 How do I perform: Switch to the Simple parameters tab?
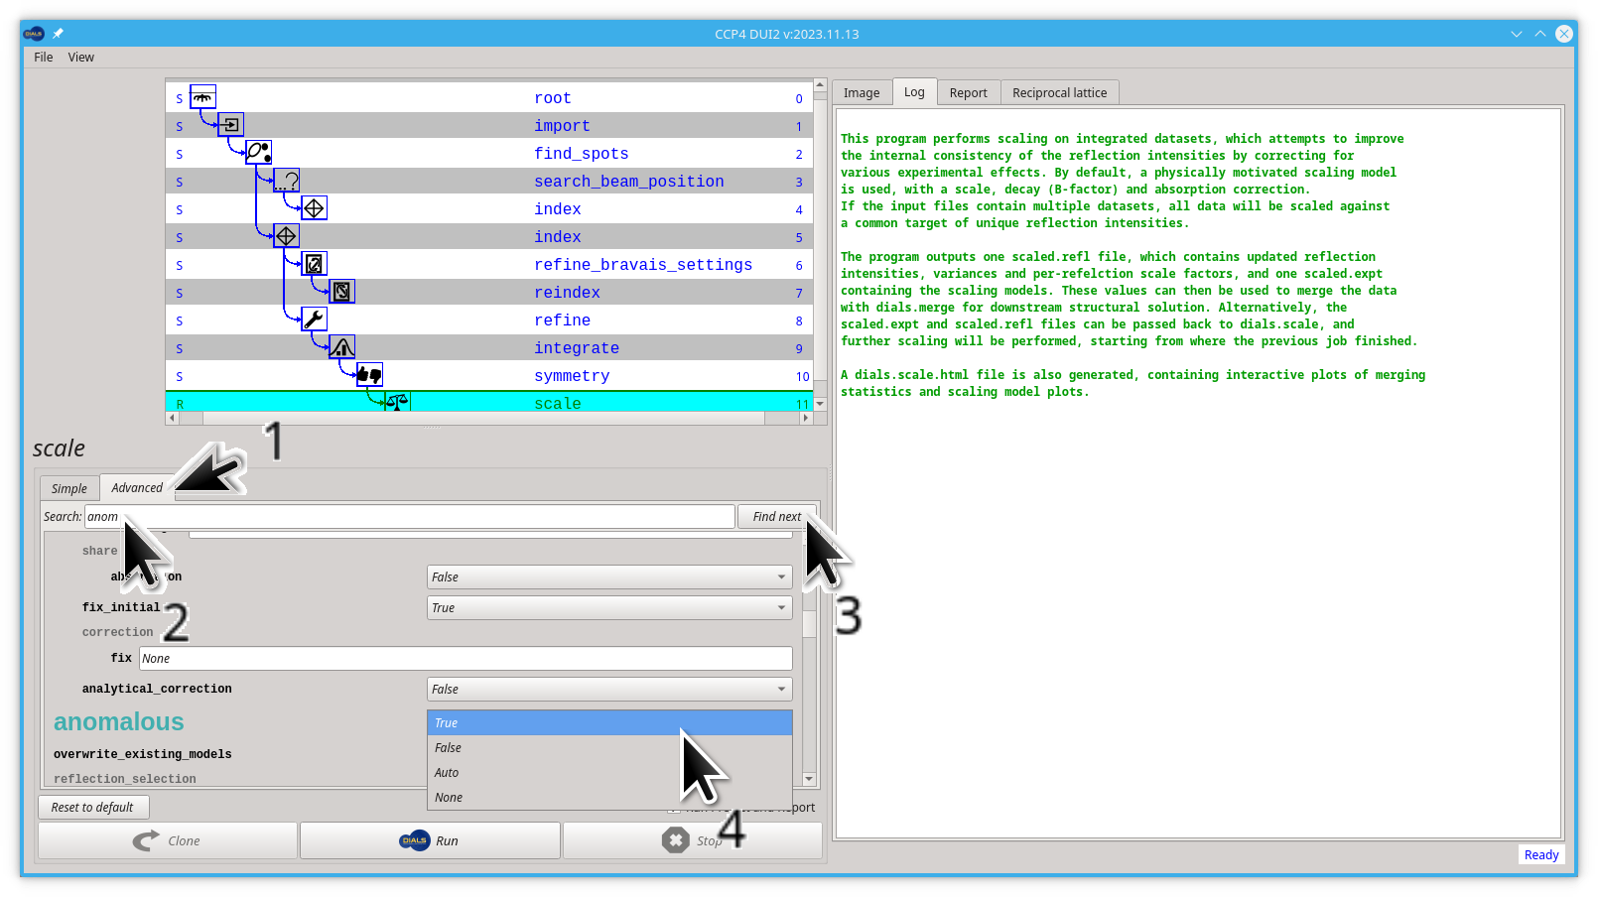tap(69, 488)
